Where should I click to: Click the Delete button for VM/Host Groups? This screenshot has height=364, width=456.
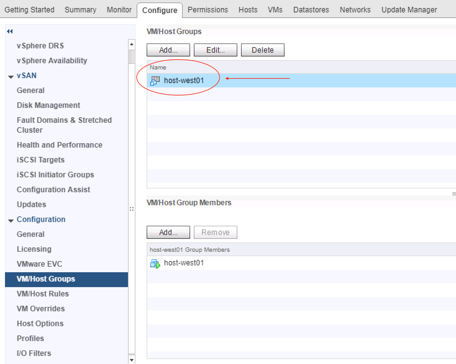262,50
